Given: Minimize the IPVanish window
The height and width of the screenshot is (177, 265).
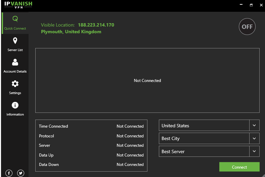Looking at the screenshot, I should [x=241, y=5].
